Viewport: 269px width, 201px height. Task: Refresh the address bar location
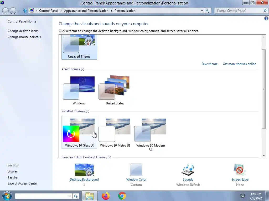click(208, 11)
